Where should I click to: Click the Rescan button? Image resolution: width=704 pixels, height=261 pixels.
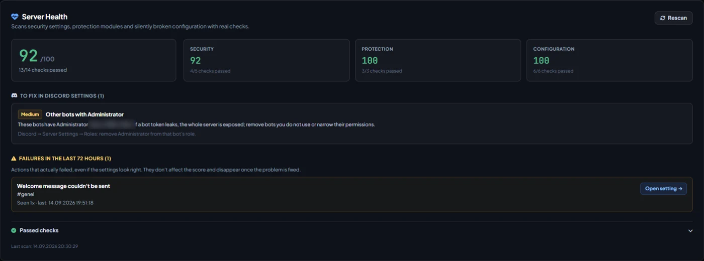point(673,18)
